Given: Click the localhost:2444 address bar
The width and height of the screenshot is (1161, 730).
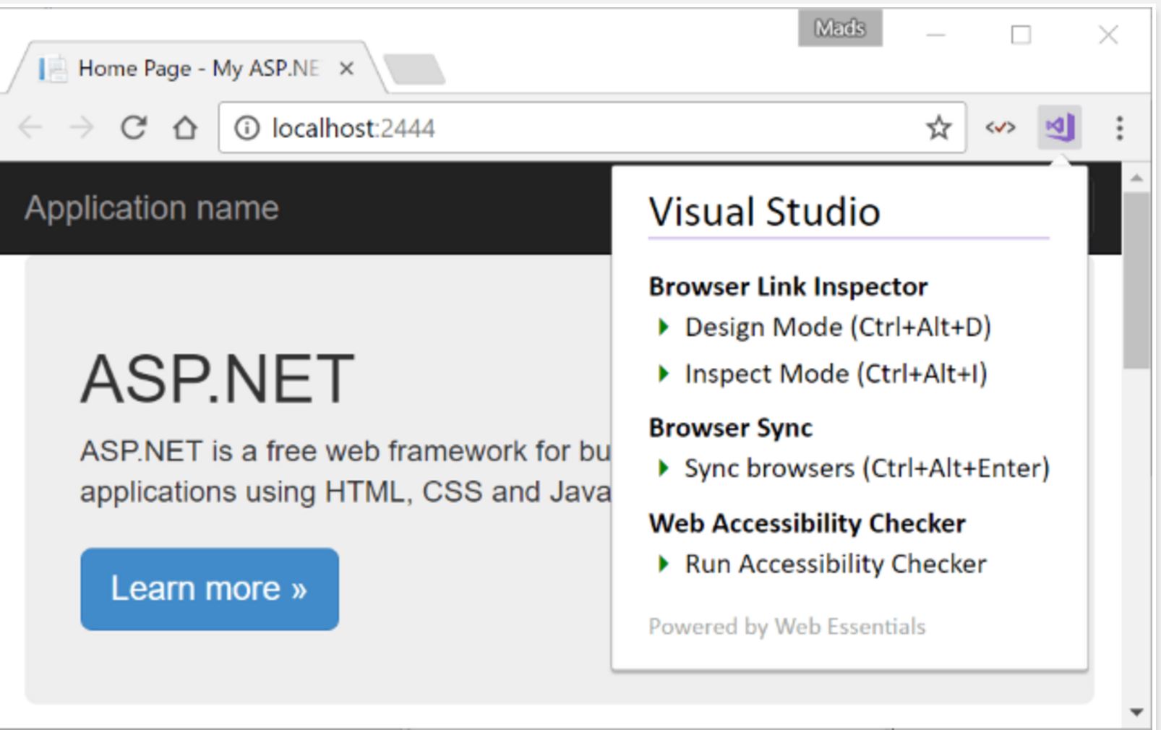Looking at the screenshot, I should pos(578,128).
